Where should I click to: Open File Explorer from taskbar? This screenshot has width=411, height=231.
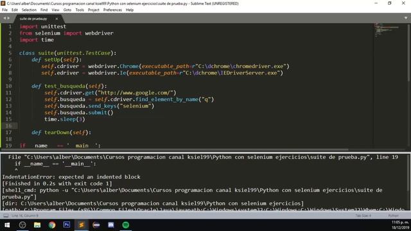tap(37, 225)
